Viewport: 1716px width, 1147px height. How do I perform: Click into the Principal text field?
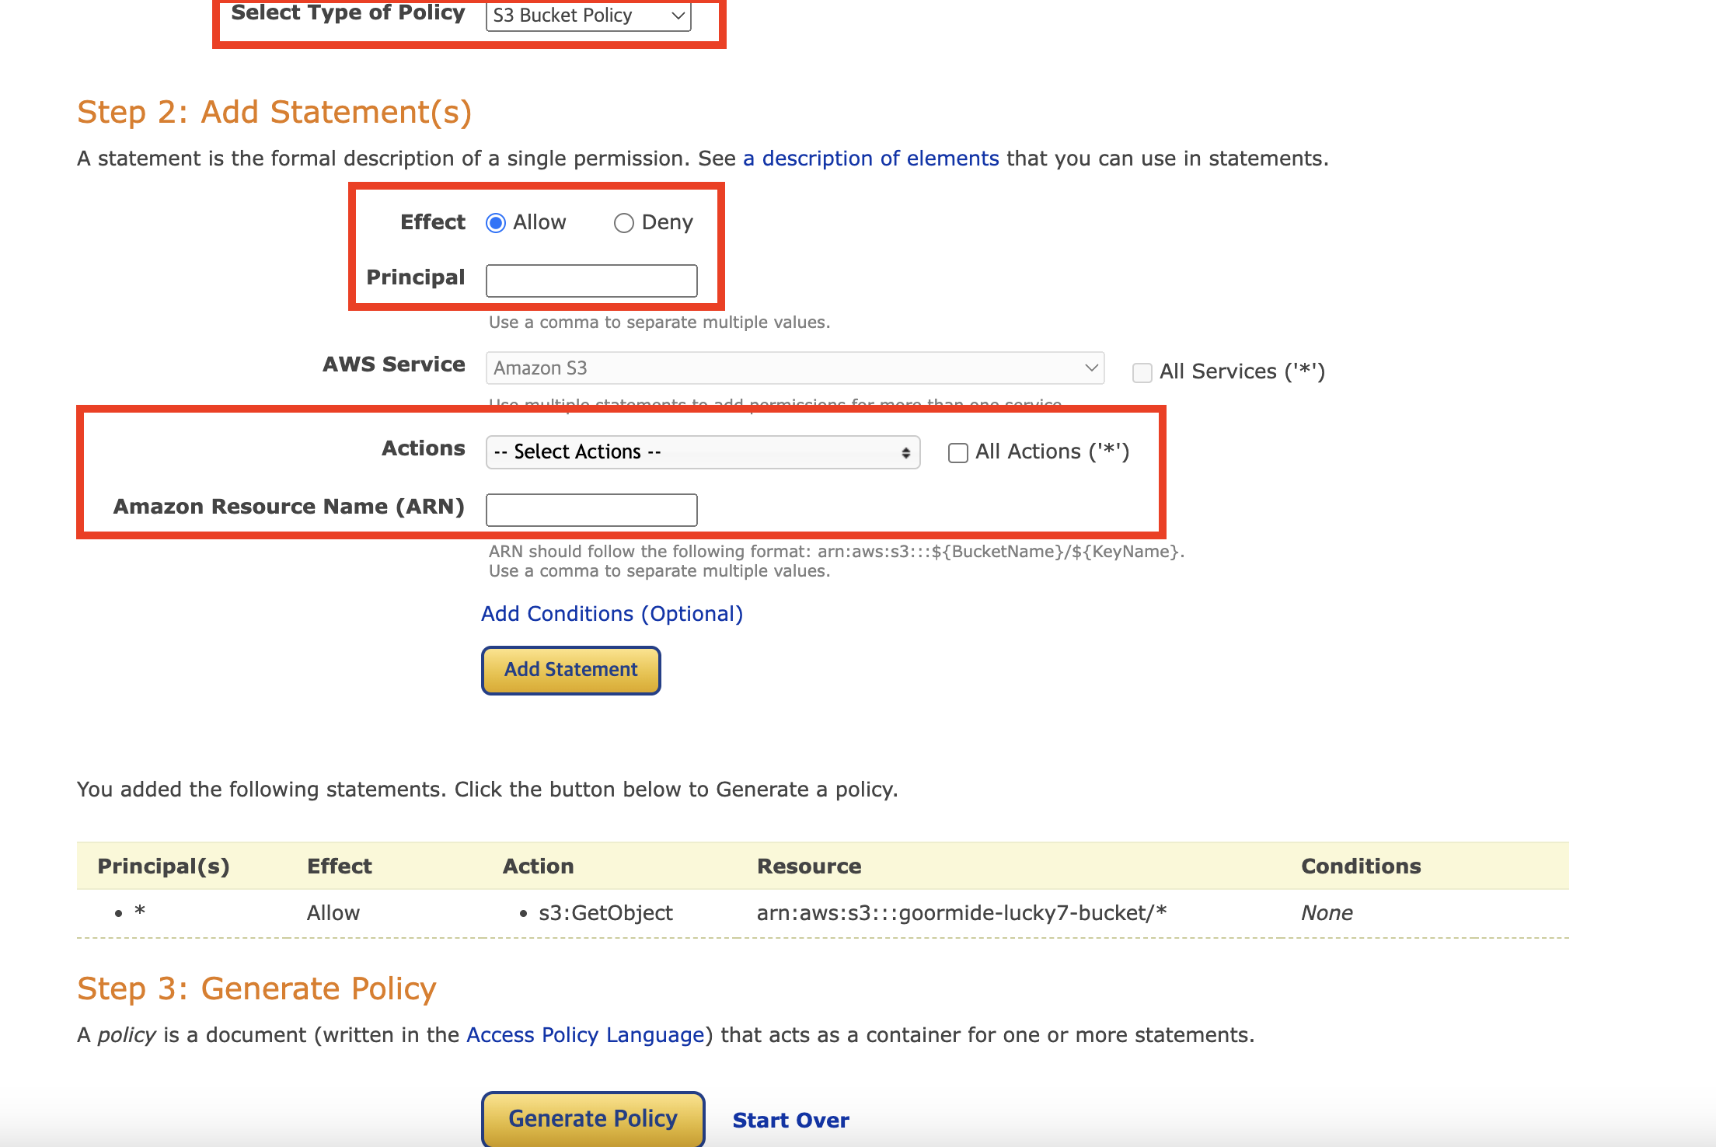click(591, 281)
